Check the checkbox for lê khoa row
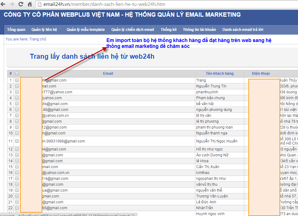Image resolution: width=298 pixels, height=216 pixels. [17, 161]
